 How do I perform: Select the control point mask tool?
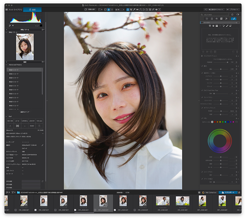[x=210, y=26]
